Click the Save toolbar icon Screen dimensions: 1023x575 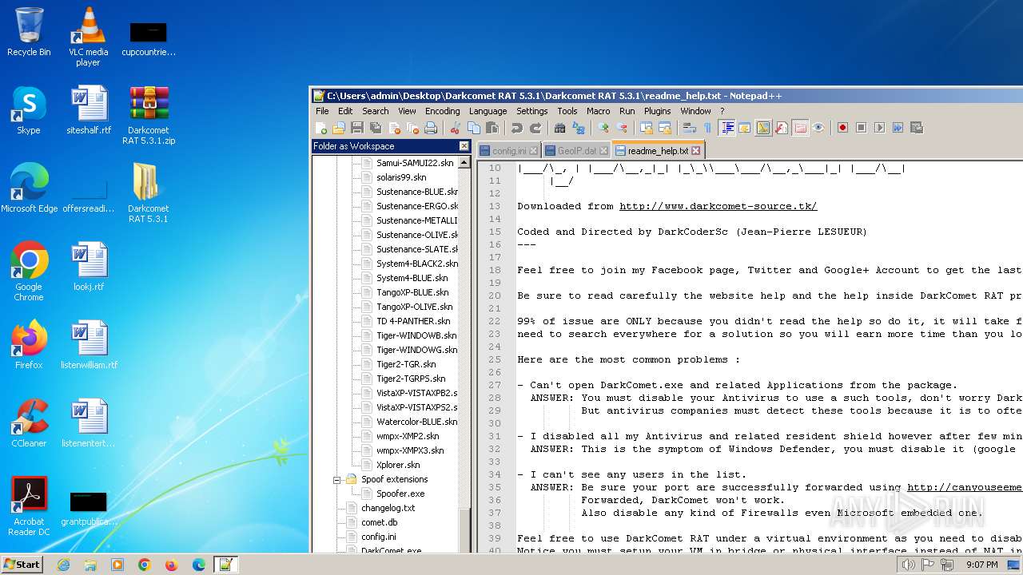[x=357, y=128]
